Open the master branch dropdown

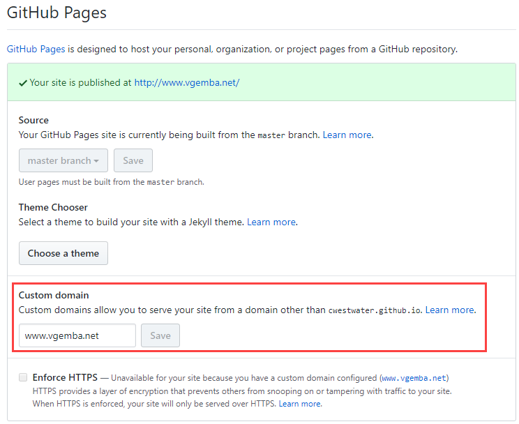[63, 160]
